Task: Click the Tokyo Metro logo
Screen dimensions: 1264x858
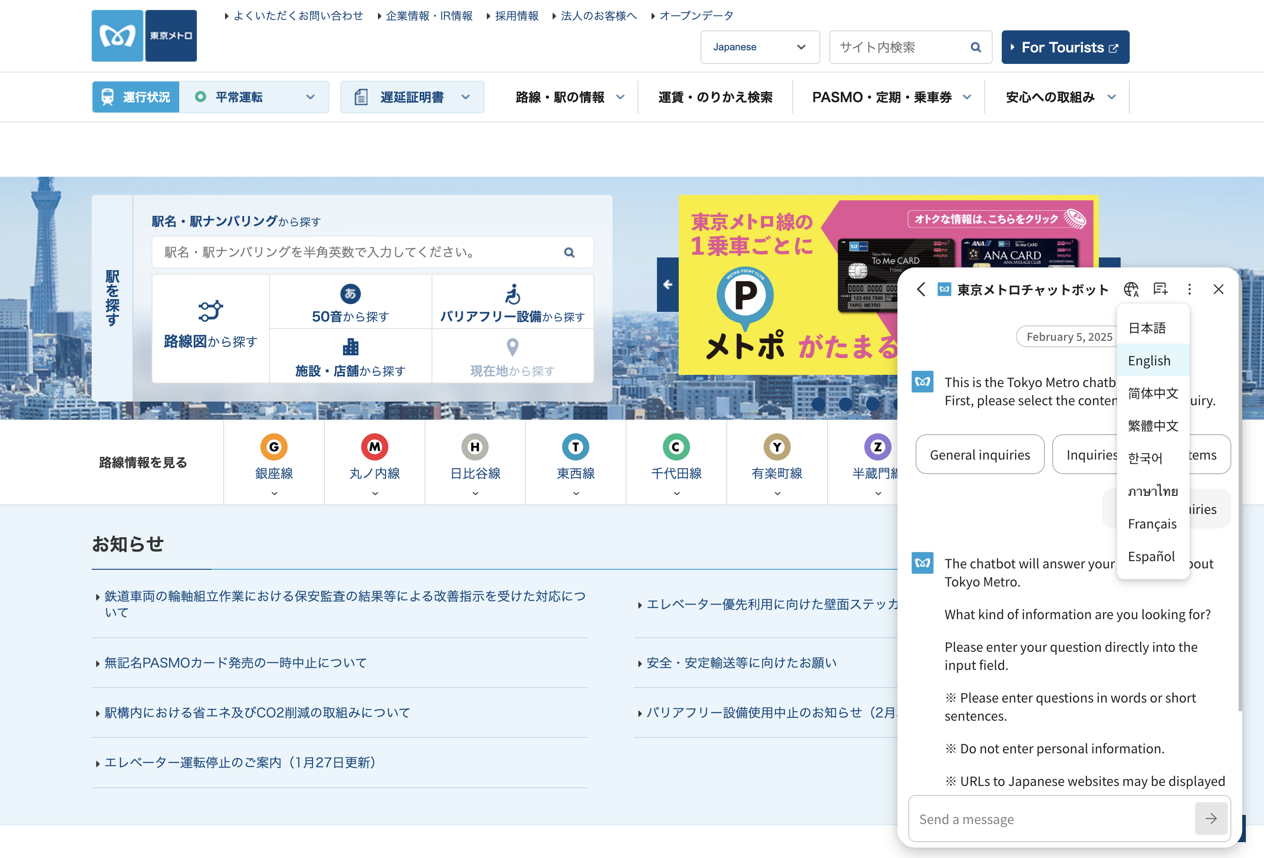Action: pos(144,36)
